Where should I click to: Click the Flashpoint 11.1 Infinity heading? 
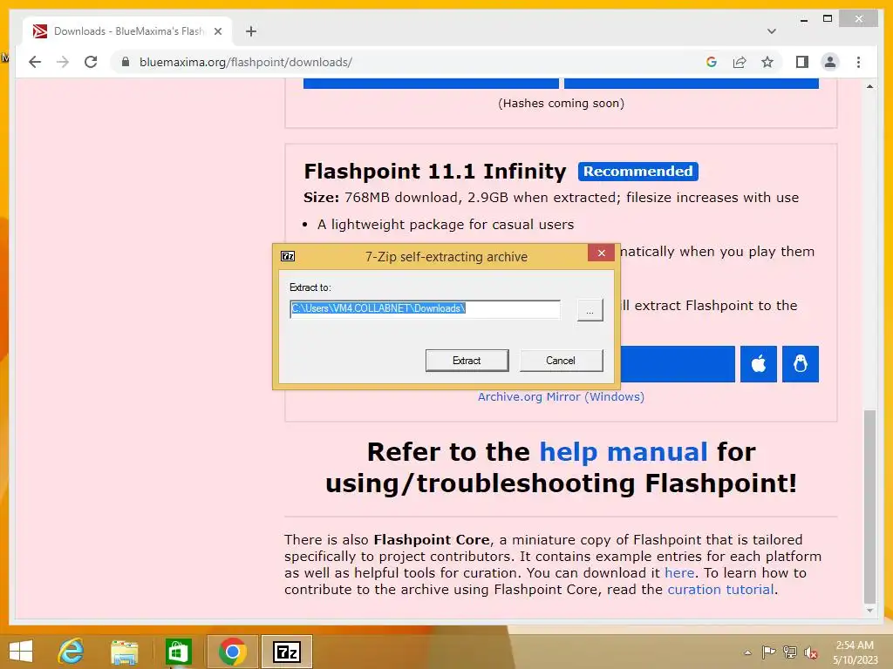point(435,172)
